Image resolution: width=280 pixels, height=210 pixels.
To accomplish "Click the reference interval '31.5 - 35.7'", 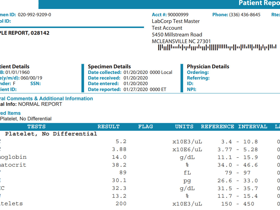I will (x=238, y=188).
